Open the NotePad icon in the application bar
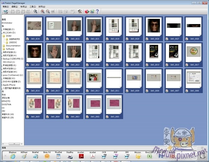The image size is (209, 162). 36,156
